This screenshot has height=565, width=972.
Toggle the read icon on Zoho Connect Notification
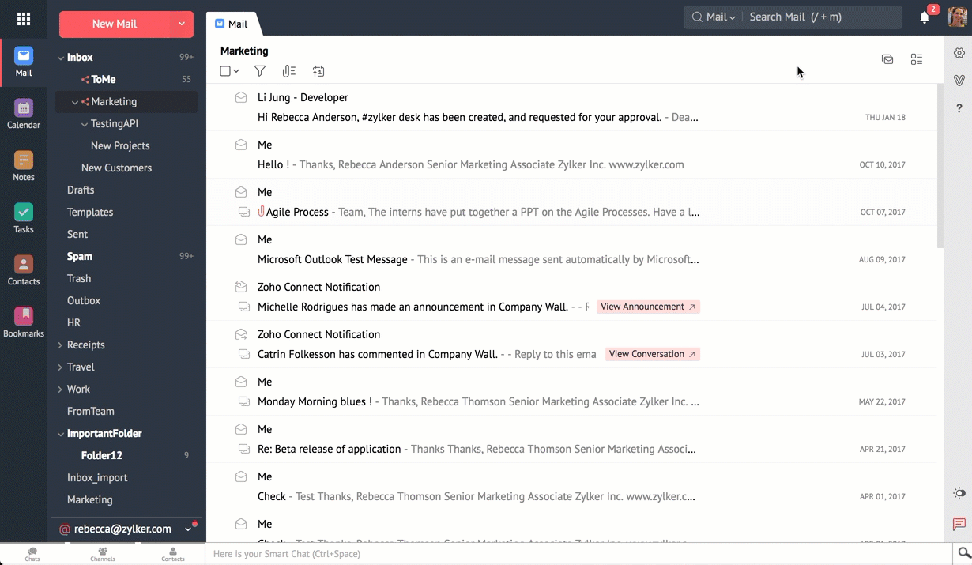[x=240, y=287]
